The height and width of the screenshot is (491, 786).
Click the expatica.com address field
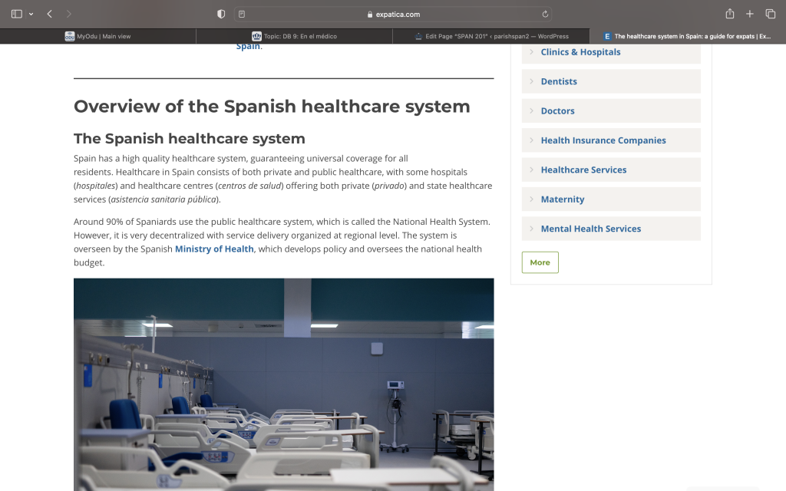393,14
